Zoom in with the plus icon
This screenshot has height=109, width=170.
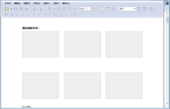click(94, 9)
